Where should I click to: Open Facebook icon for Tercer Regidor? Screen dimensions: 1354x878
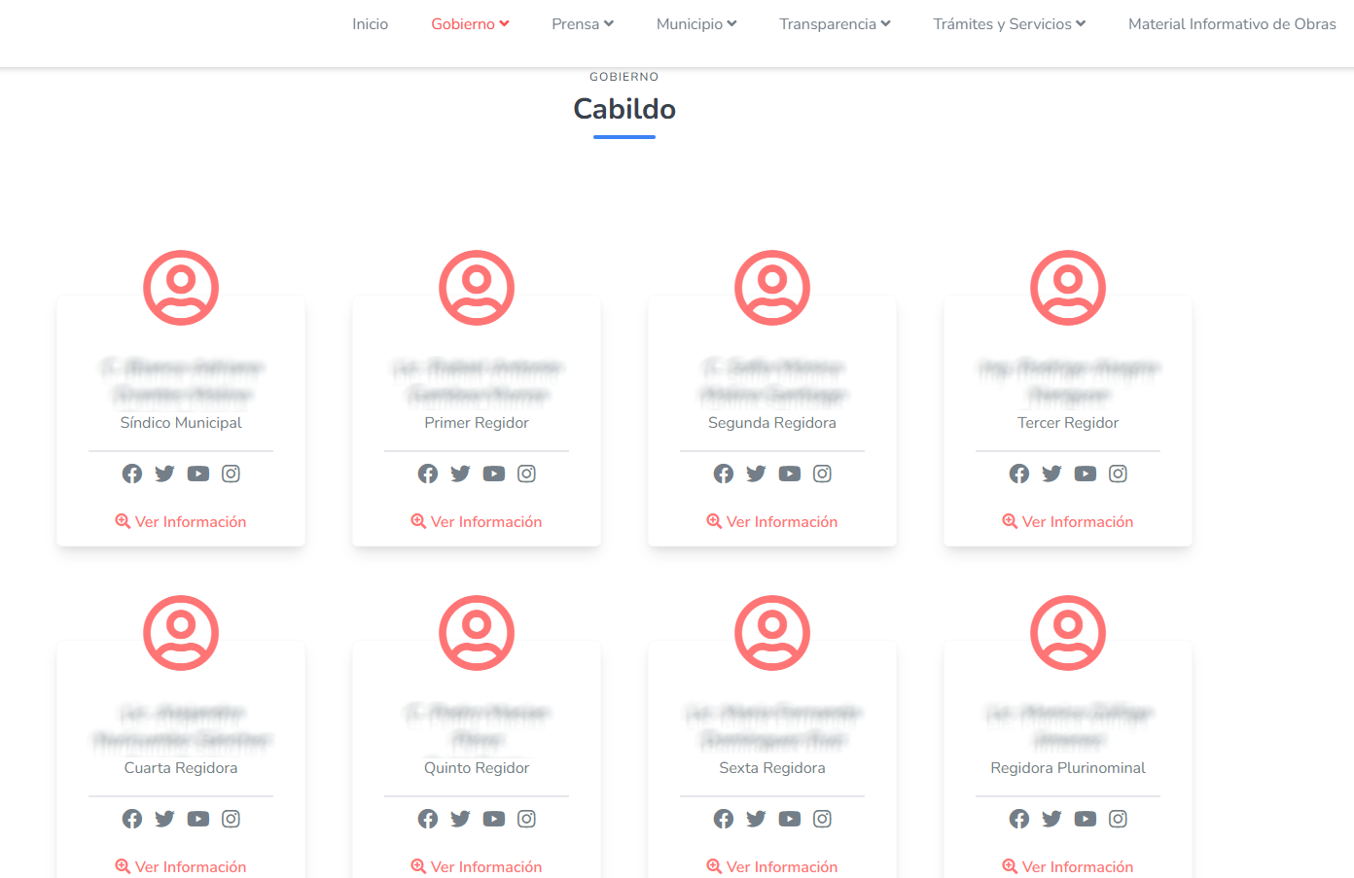tap(1019, 474)
